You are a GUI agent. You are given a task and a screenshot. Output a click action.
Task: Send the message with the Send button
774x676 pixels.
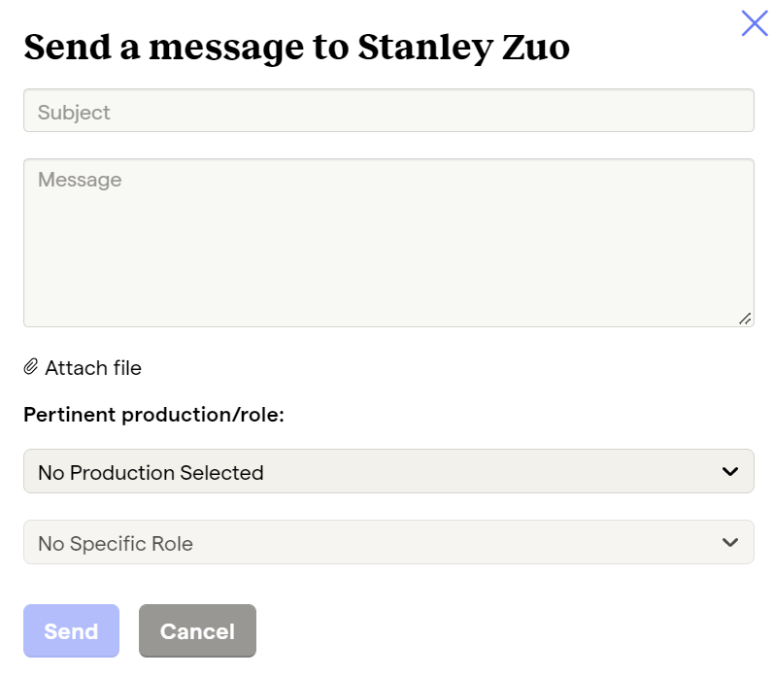[x=71, y=630]
